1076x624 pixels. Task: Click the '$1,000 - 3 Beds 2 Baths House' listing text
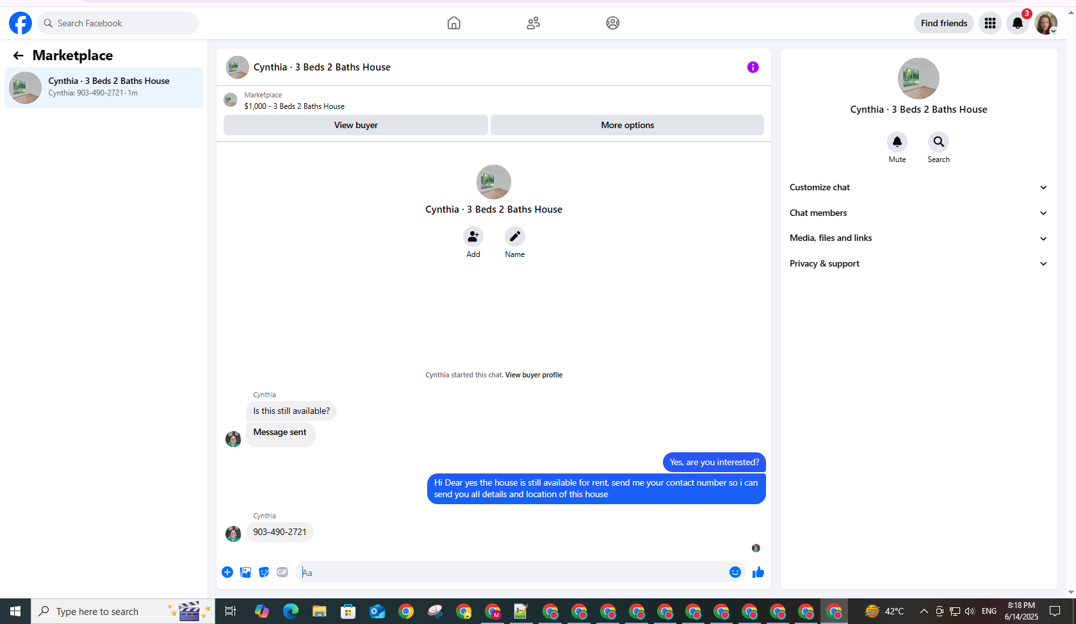[295, 106]
